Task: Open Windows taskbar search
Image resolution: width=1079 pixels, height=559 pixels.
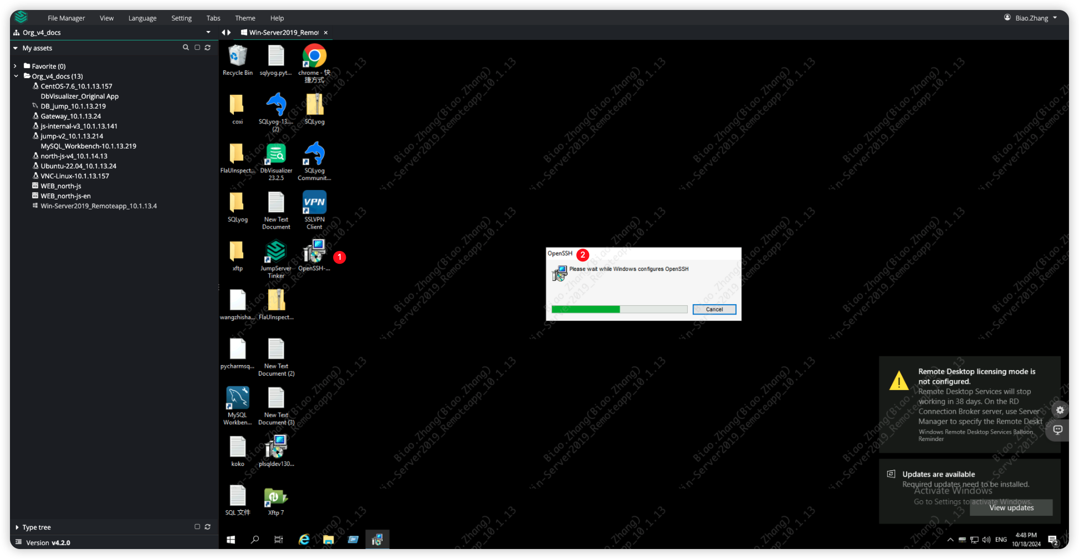Action: tap(255, 540)
